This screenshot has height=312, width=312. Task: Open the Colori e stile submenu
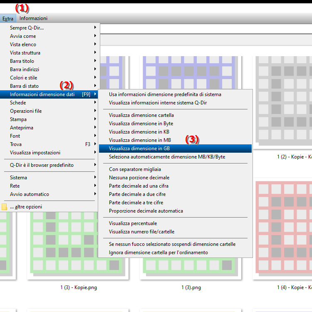[49, 78]
